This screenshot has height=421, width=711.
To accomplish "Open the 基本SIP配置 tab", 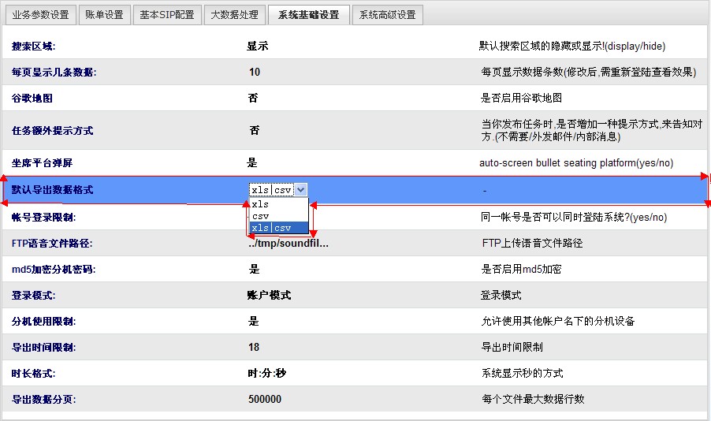I will 166,14.
